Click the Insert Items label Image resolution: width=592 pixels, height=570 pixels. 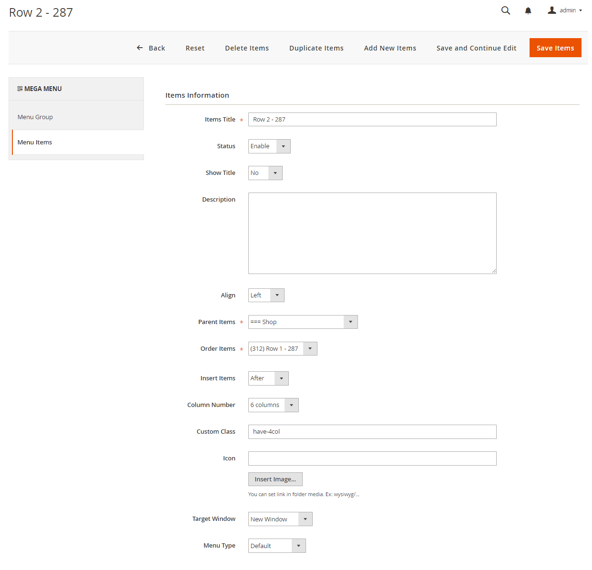[x=218, y=378]
